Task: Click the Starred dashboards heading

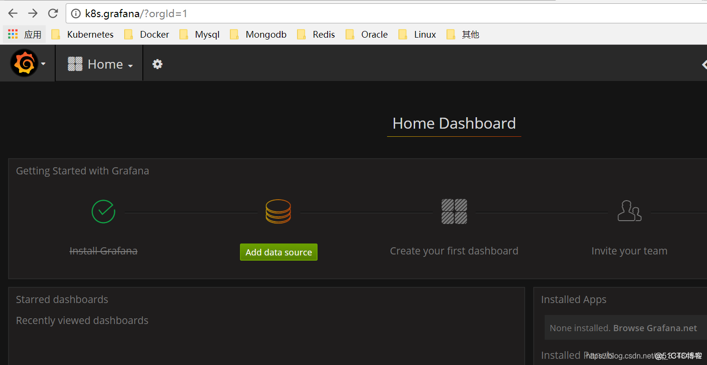Action: pos(62,299)
